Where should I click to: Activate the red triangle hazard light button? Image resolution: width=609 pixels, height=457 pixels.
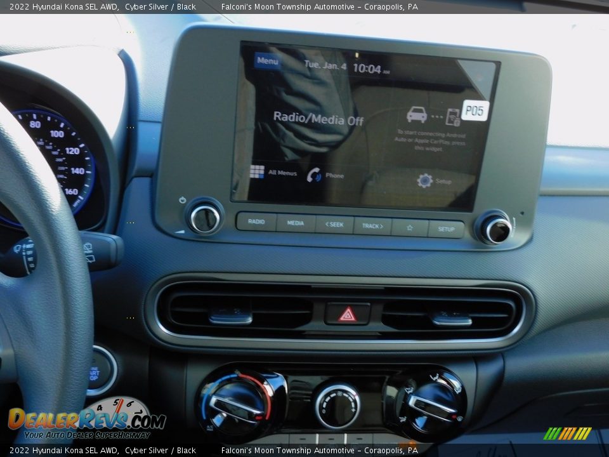coord(348,314)
